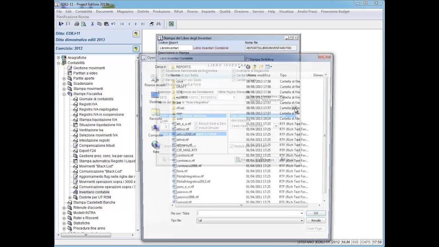This screenshot has width=439, height=247.
Task: Go to last record toolbar arrow
Action: (143, 24)
